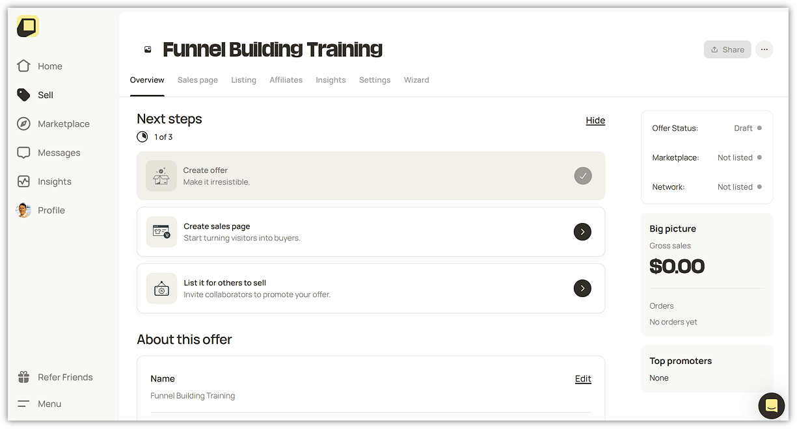Expand the List it for others to sell step
The height and width of the screenshot is (429, 797).
click(582, 288)
